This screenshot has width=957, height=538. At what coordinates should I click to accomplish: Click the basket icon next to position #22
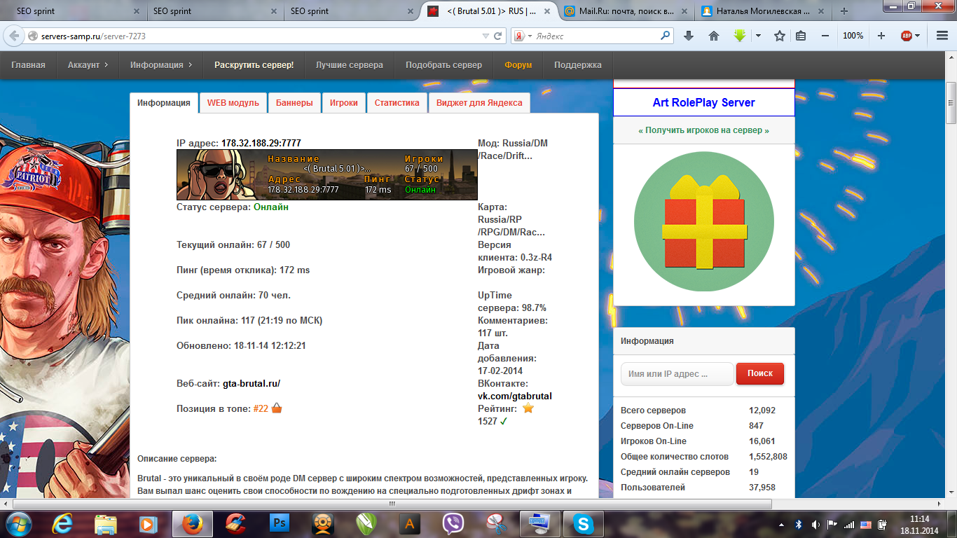[277, 408]
